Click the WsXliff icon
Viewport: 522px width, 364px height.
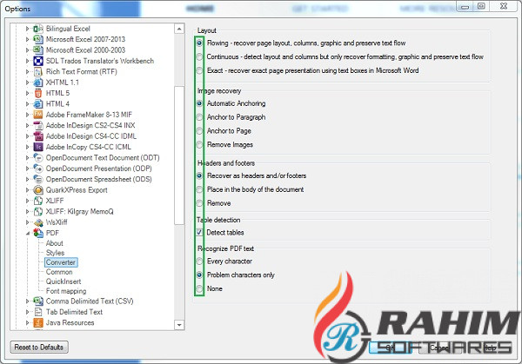tap(38, 222)
